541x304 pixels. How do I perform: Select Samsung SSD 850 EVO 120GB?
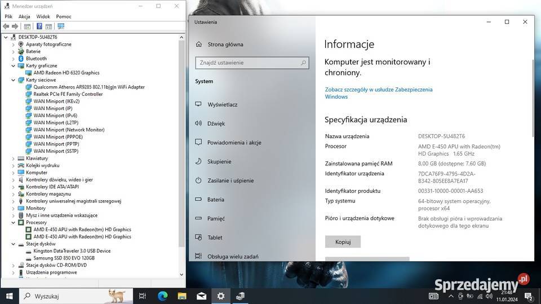pyautogui.click(x=64, y=258)
